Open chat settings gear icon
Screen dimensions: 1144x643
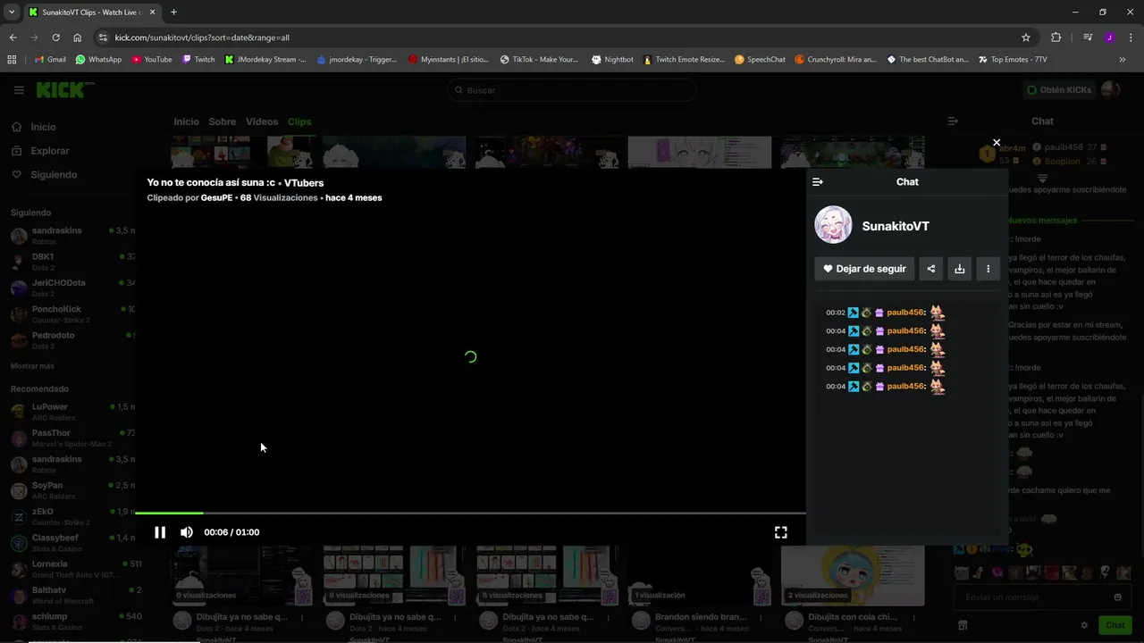click(1084, 625)
